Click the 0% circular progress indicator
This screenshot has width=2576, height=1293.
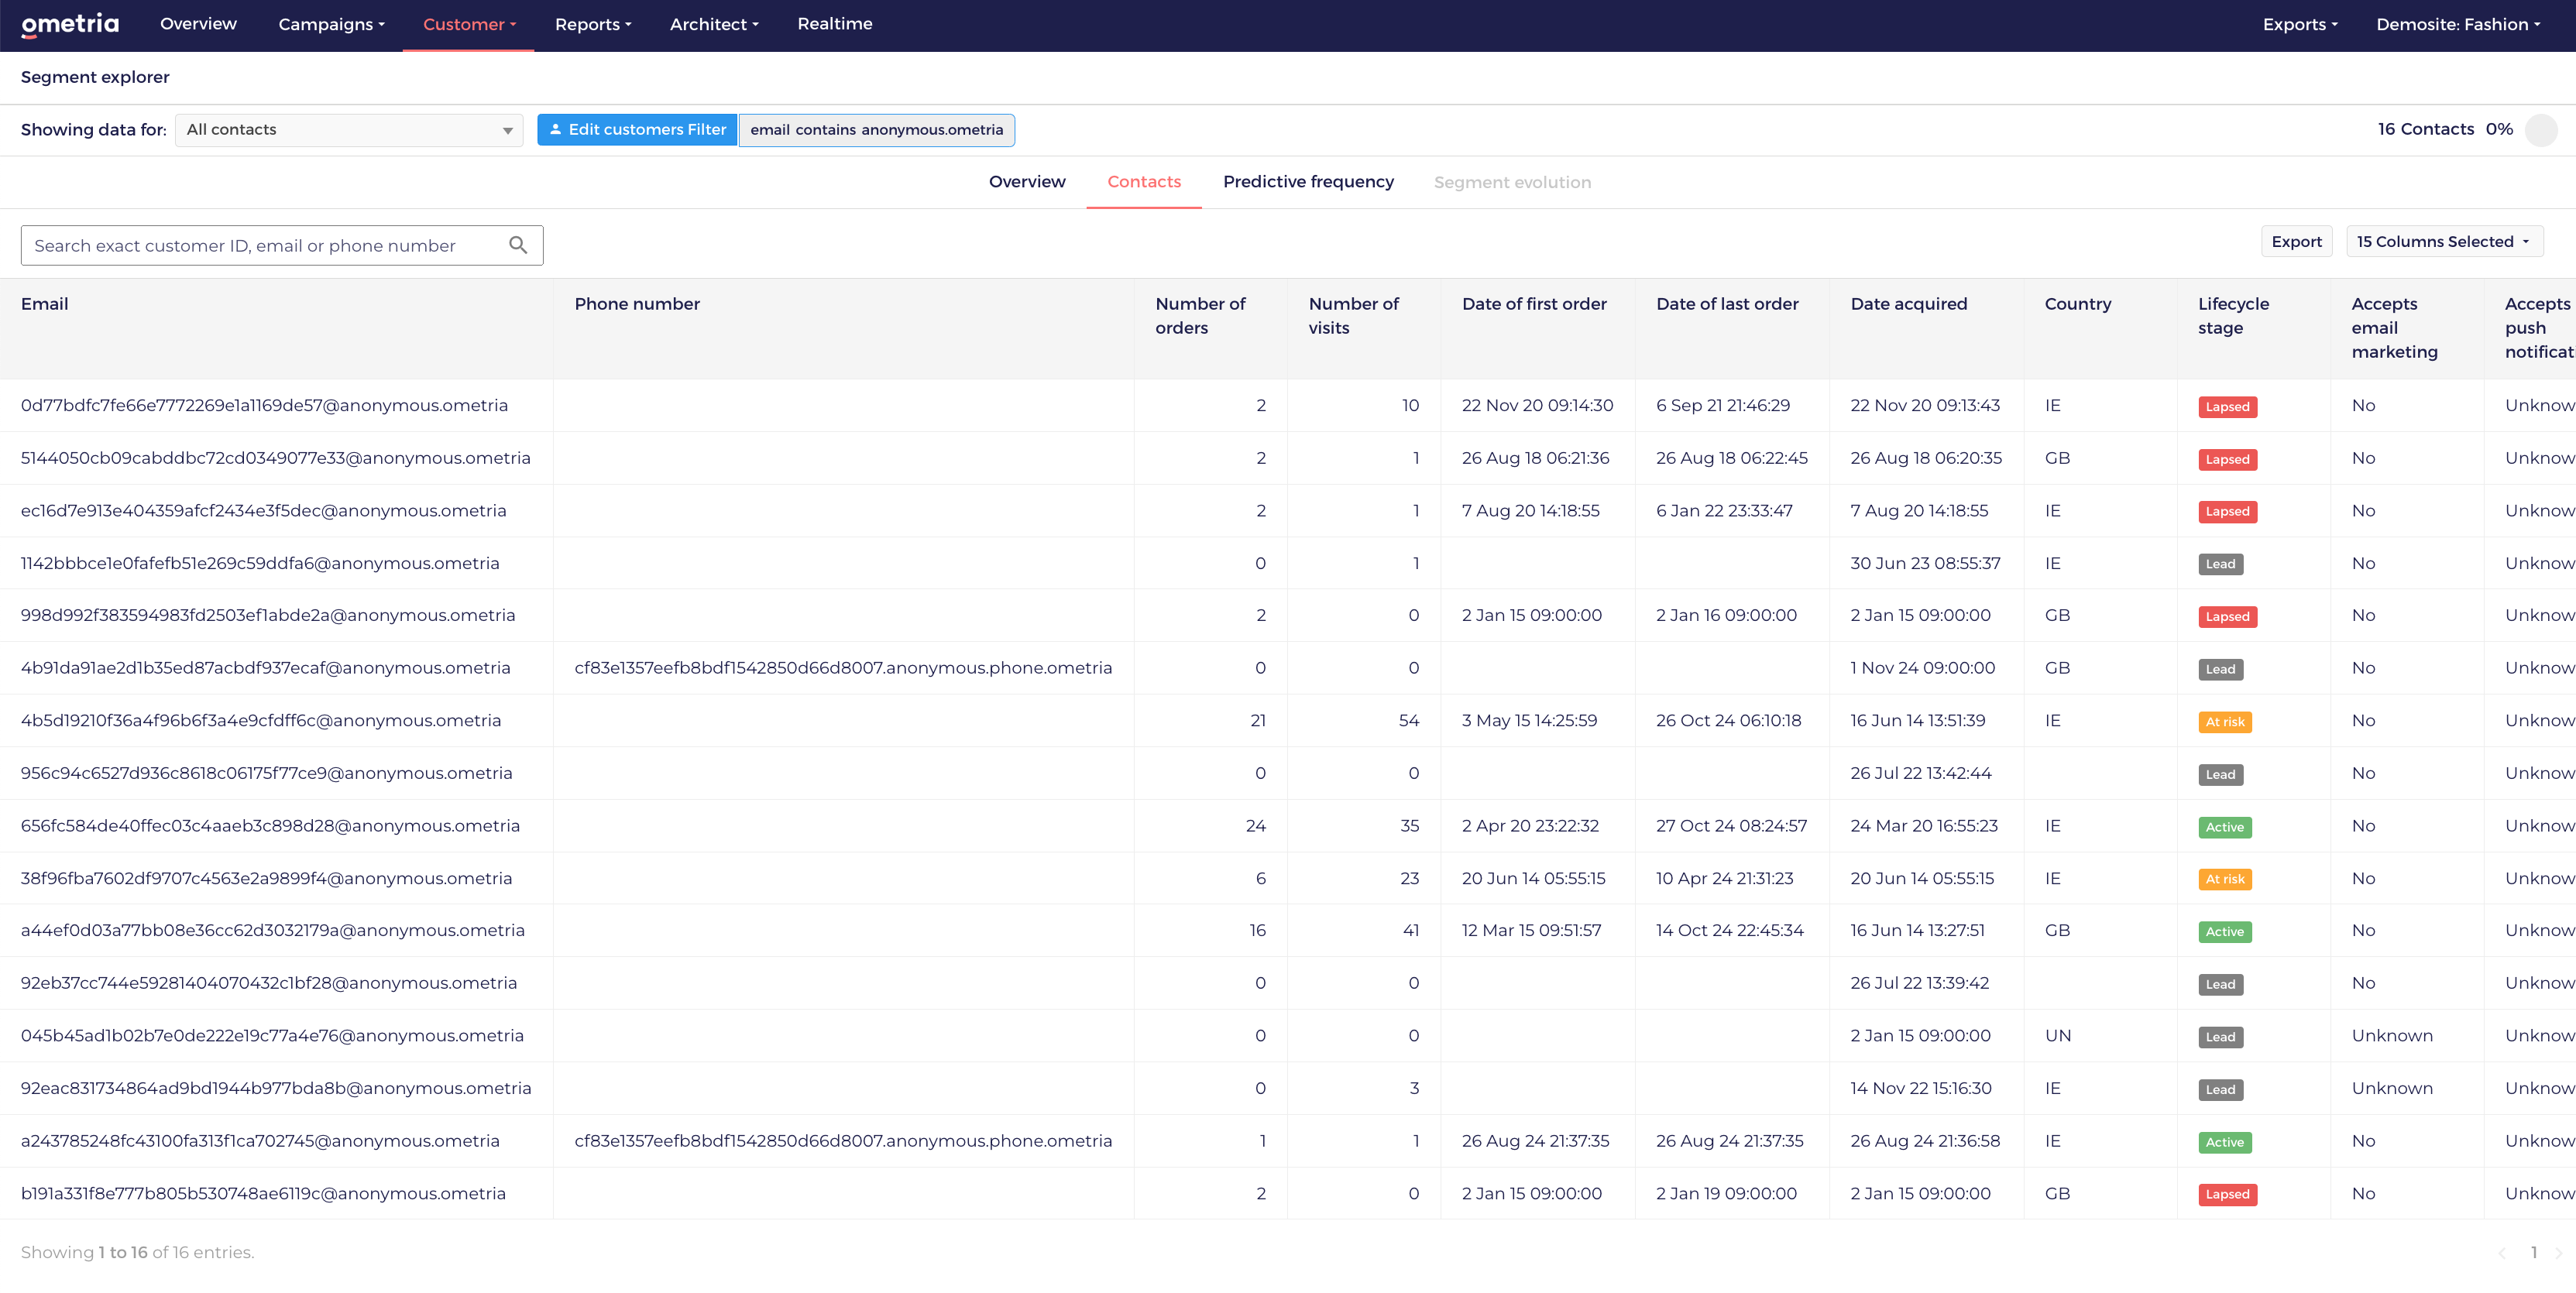(2541, 130)
